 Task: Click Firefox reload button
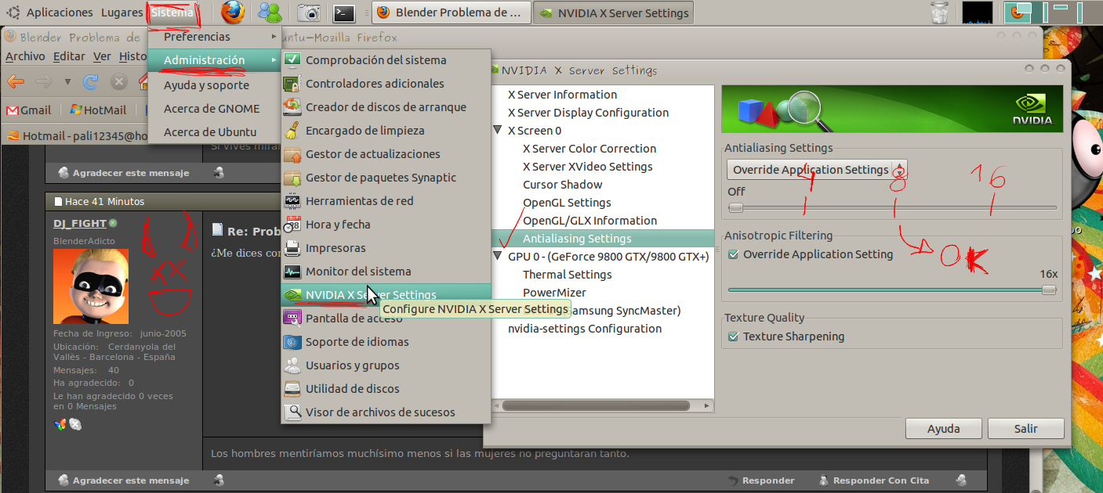point(91,81)
